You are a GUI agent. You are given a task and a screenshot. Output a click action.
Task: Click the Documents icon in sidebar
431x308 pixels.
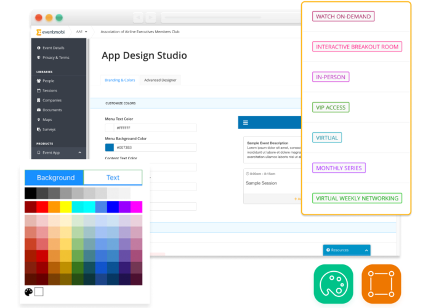coord(38,110)
